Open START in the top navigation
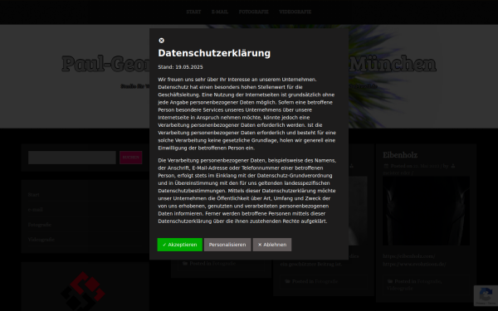Viewport: 498px width, 311px height. 193,12
